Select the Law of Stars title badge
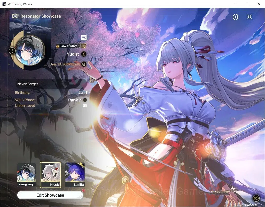This screenshot has height=207, width=265. point(71,46)
